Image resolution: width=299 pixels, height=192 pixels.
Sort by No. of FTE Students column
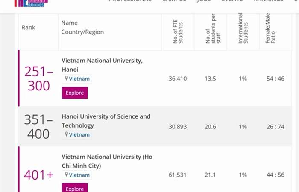click(x=178, y=32)
